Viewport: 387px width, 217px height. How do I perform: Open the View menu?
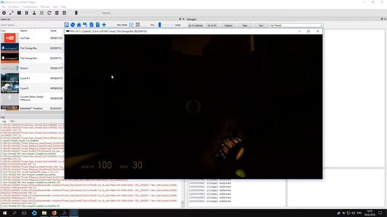pos(55,7)
